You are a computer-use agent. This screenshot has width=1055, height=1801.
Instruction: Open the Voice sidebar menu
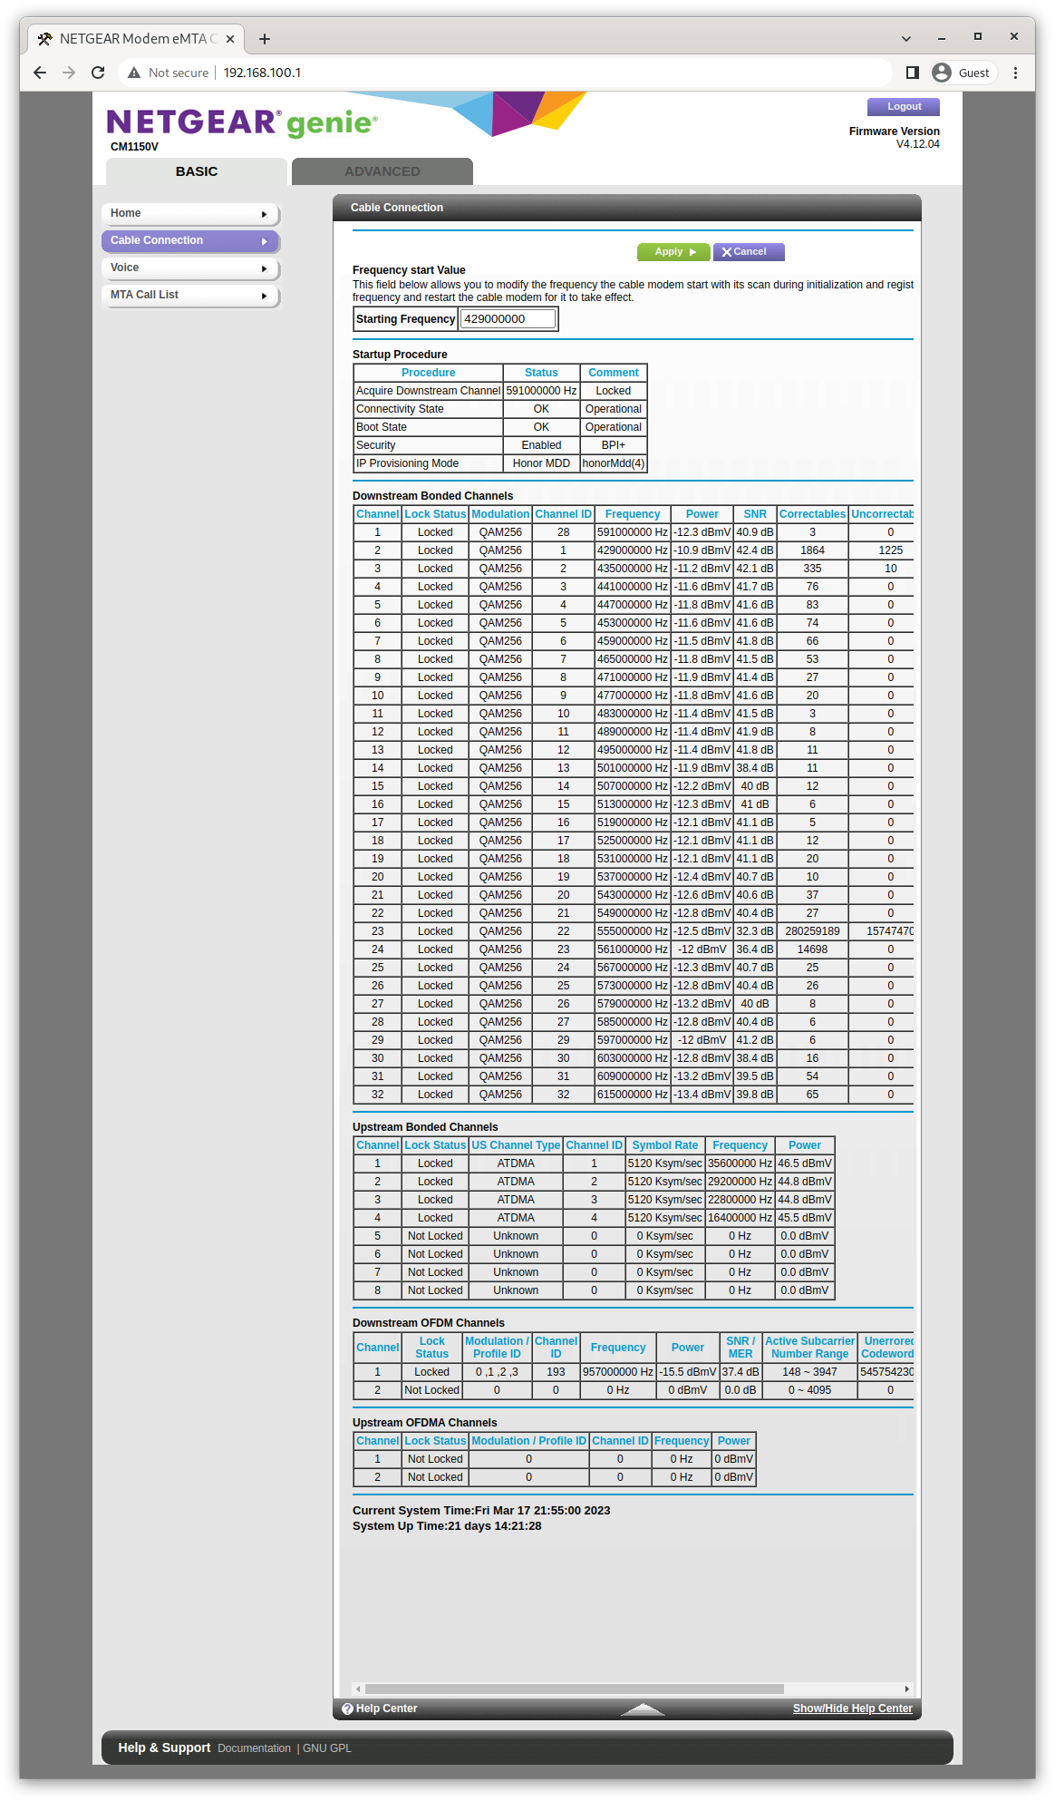coord(190,268)
